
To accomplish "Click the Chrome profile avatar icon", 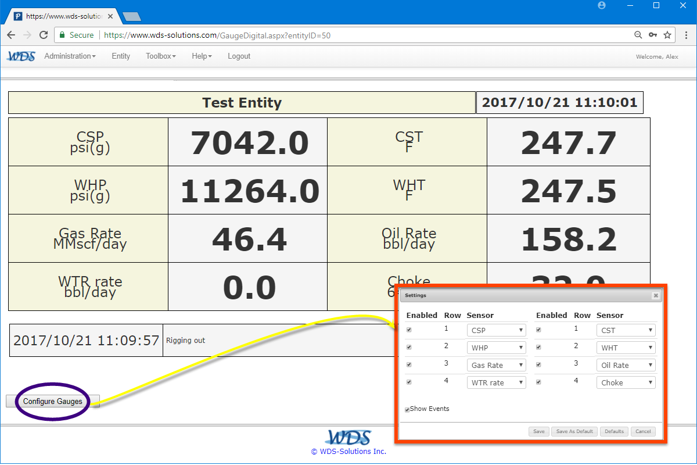I will (x=602, y=5).
